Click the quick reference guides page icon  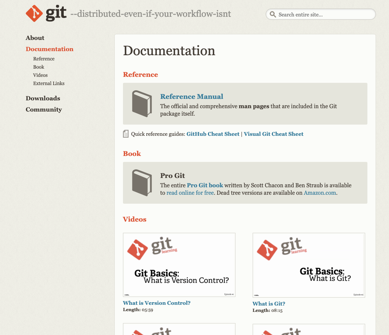tap(126, 134)
